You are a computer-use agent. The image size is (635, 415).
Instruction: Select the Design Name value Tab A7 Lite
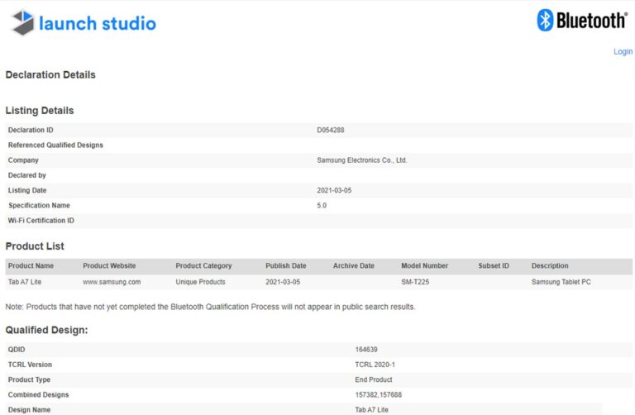(x=371, y=410)
